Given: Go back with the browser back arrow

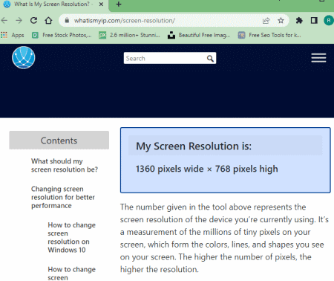Looking at the screenshot, I should click(x=4, y=21).
